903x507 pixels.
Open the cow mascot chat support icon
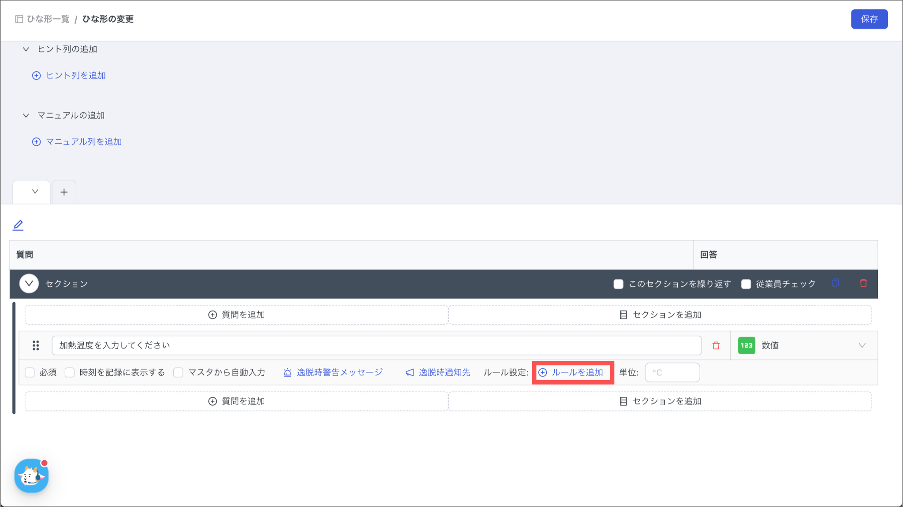(31, 476)
